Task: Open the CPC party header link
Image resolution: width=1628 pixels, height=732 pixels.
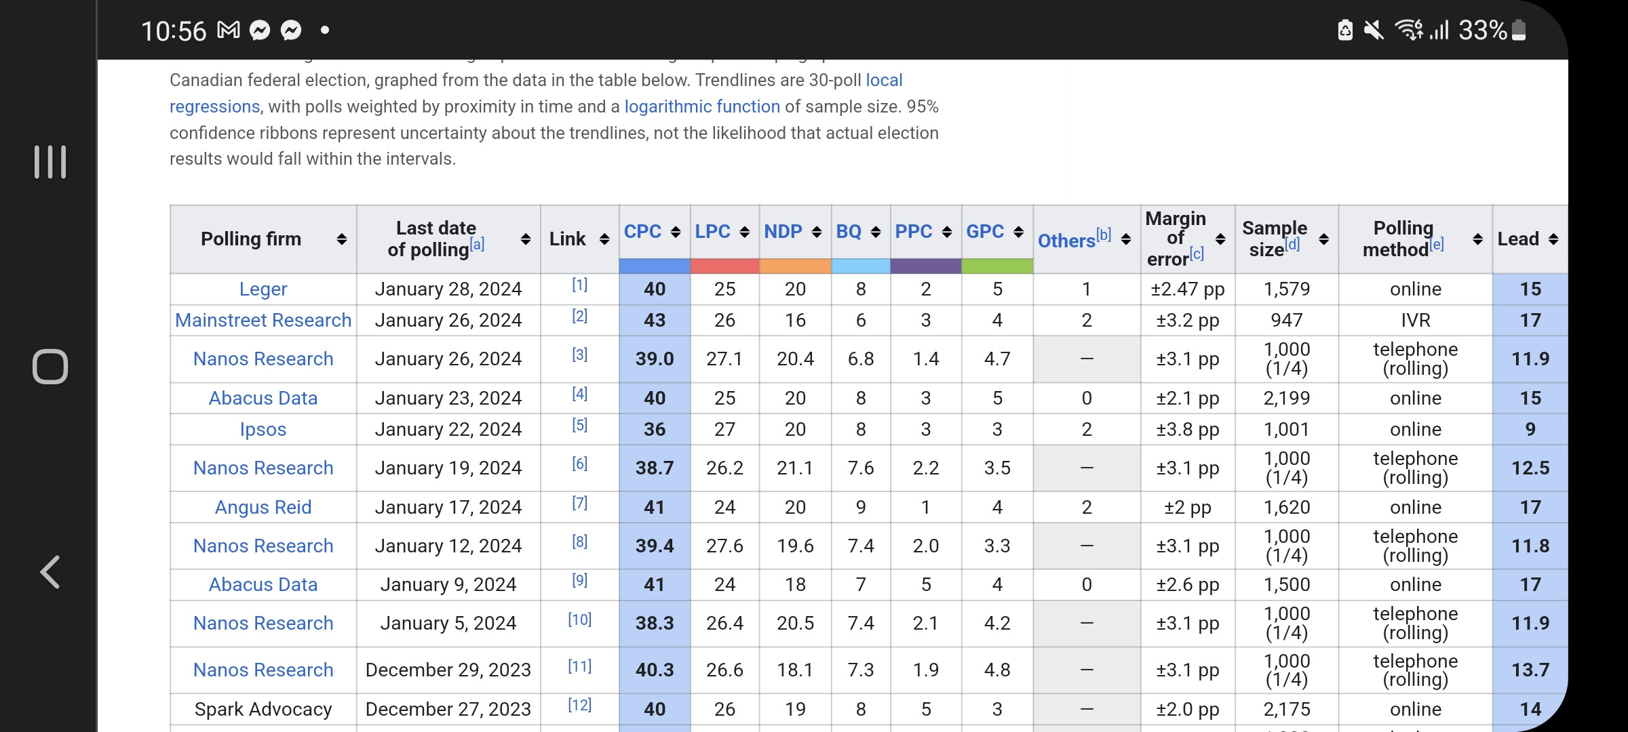Action: pyautogui.click(x=642, y=232)
